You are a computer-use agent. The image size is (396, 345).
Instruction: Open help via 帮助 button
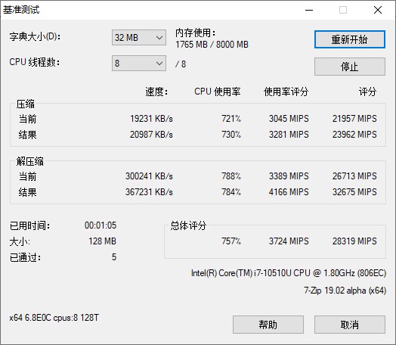[x=268, y=325]
